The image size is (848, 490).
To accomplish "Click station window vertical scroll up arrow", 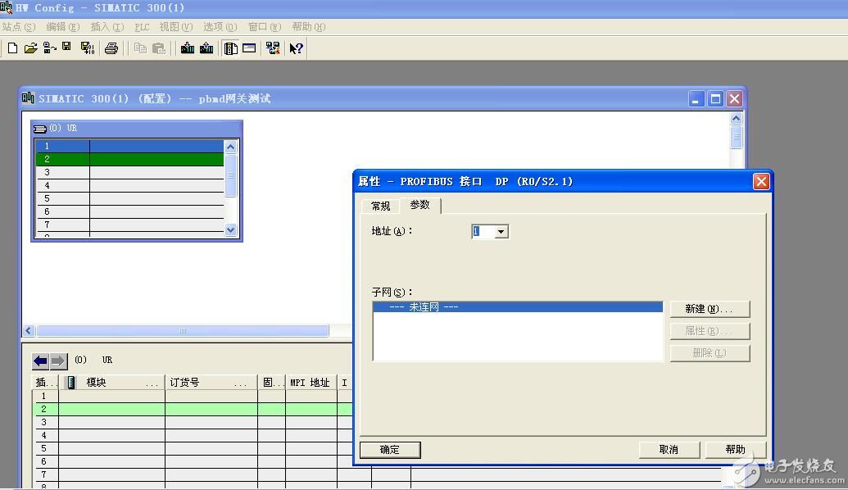I will pos(736,119).
